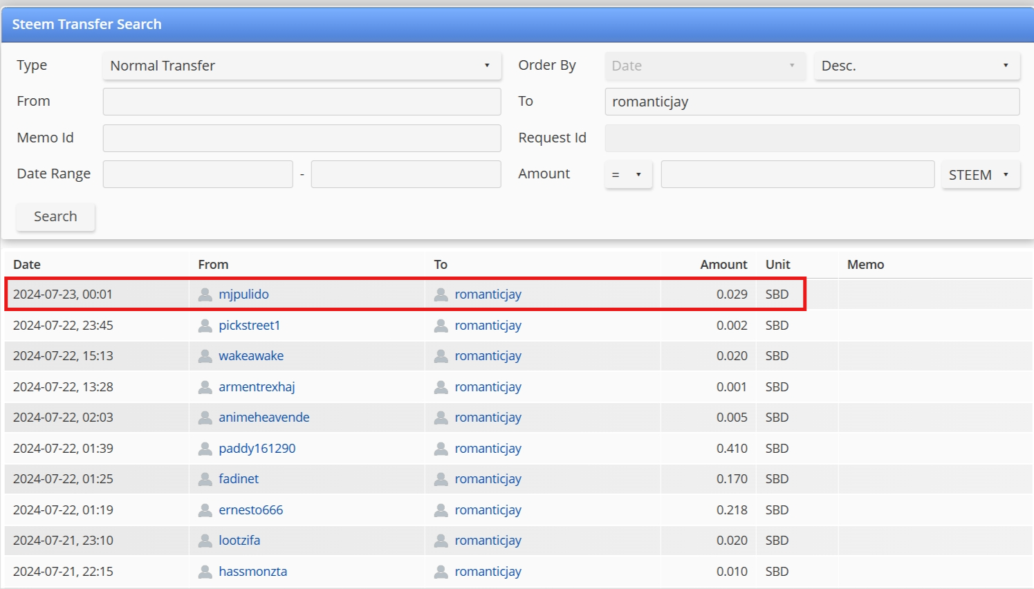Click the user icon beside armentrexhaj
The width and height of the screenshot is (1034, 589).
click(x=205, y=387)
